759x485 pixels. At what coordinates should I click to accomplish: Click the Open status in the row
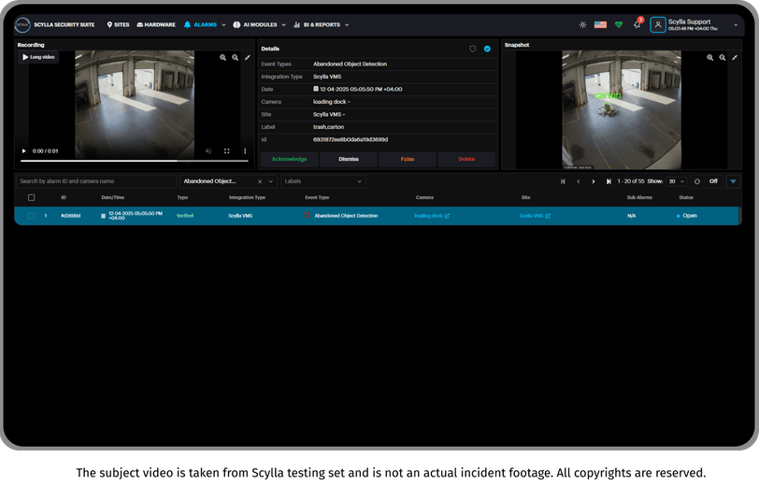687,216
